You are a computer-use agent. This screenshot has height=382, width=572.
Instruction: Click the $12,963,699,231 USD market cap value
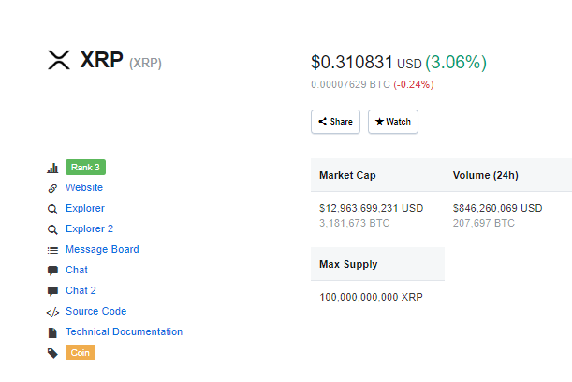tap(372, 209)
